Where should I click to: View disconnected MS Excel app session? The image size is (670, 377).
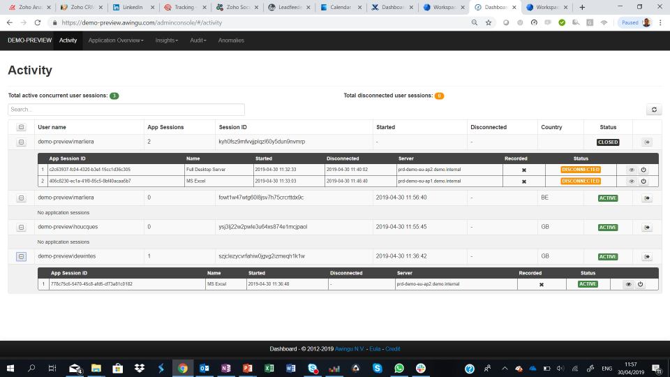point(631,182)
